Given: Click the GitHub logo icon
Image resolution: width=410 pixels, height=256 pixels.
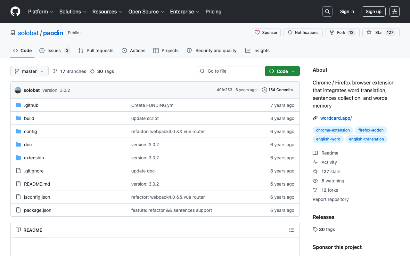Looking at the screenshot, I should pos(15,12).
